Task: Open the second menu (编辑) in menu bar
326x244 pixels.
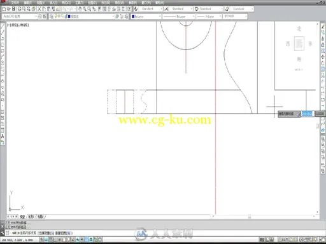Action: [27, 3]
